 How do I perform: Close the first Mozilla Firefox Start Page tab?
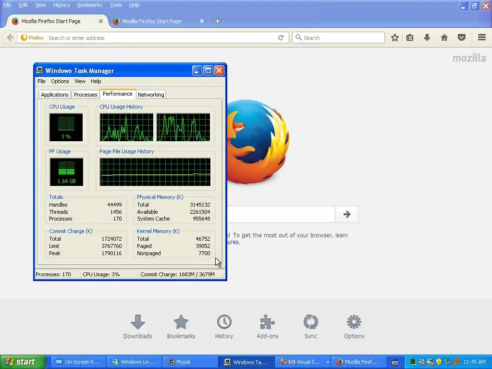coord(101,21)
